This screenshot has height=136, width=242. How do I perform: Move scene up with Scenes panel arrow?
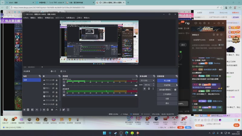click(37, 110)
